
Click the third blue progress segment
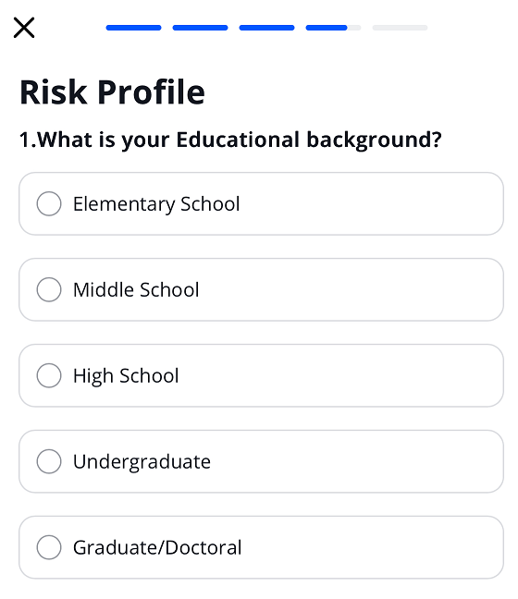pyautogui.click(x=266, y=28)
